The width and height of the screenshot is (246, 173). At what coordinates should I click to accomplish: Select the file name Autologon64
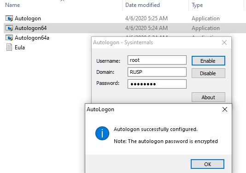pos(30,28)
